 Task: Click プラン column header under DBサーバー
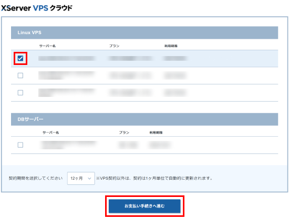coord(124,133)
